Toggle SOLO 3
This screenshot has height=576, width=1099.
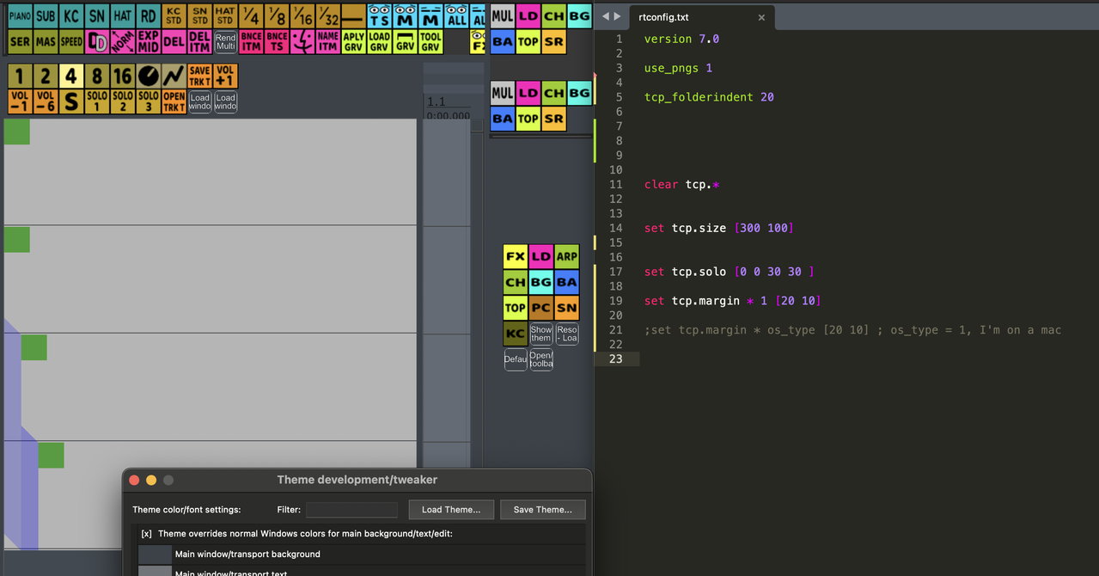[149, 101]
